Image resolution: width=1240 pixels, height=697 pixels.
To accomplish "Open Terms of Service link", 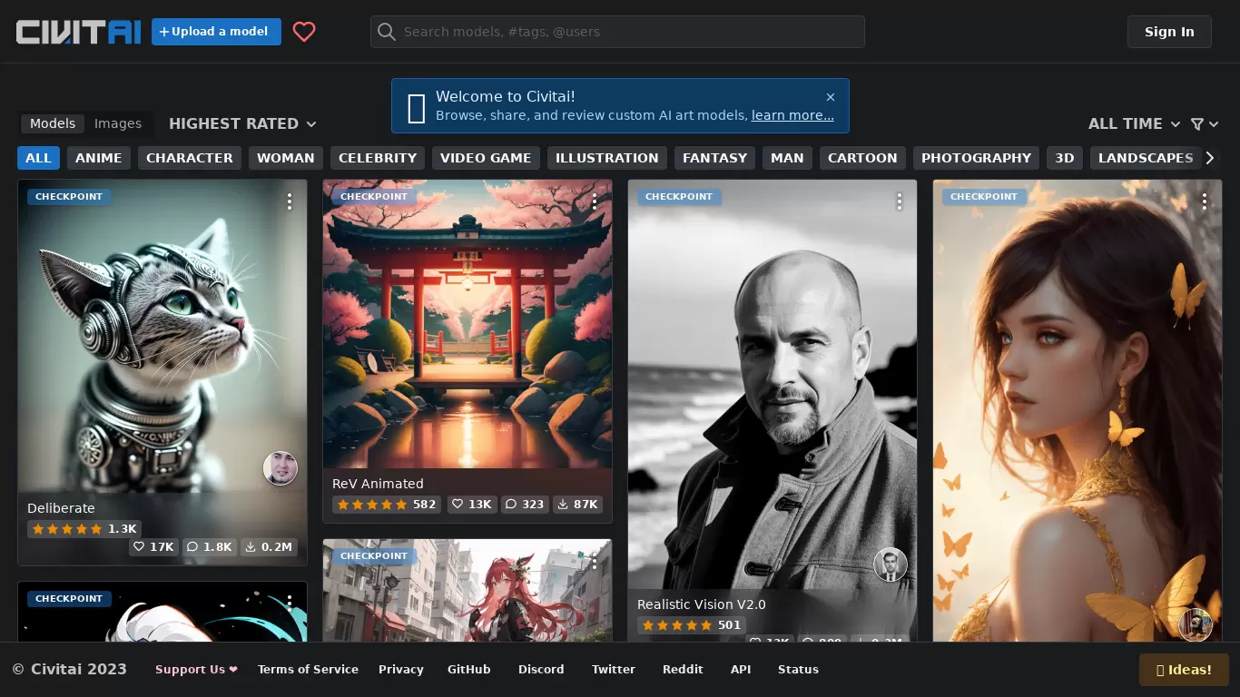I will click(308, 670).
